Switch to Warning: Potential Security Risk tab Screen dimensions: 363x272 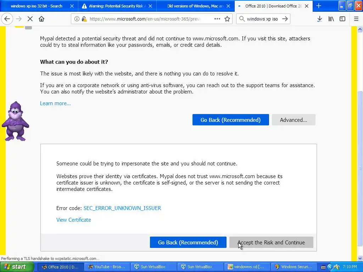pos(117,6)
